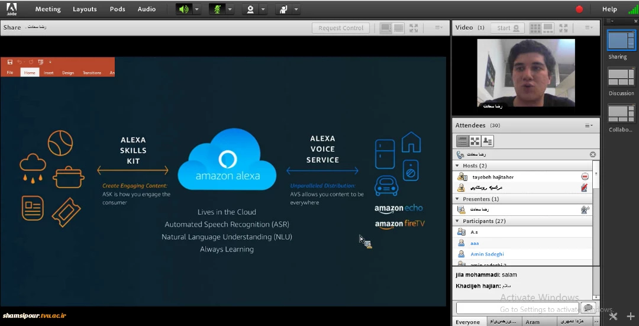Click the red status icon for tayebeh hajitaher
The image size is (639, 326).
click(x=585, y=177)
